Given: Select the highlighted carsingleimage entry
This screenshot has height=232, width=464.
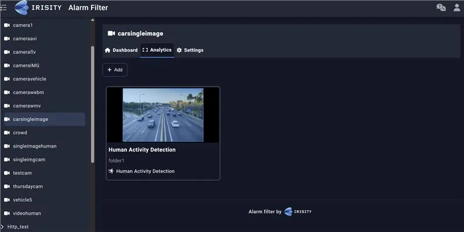Looking at the screenshot, I should pos(45,119).
